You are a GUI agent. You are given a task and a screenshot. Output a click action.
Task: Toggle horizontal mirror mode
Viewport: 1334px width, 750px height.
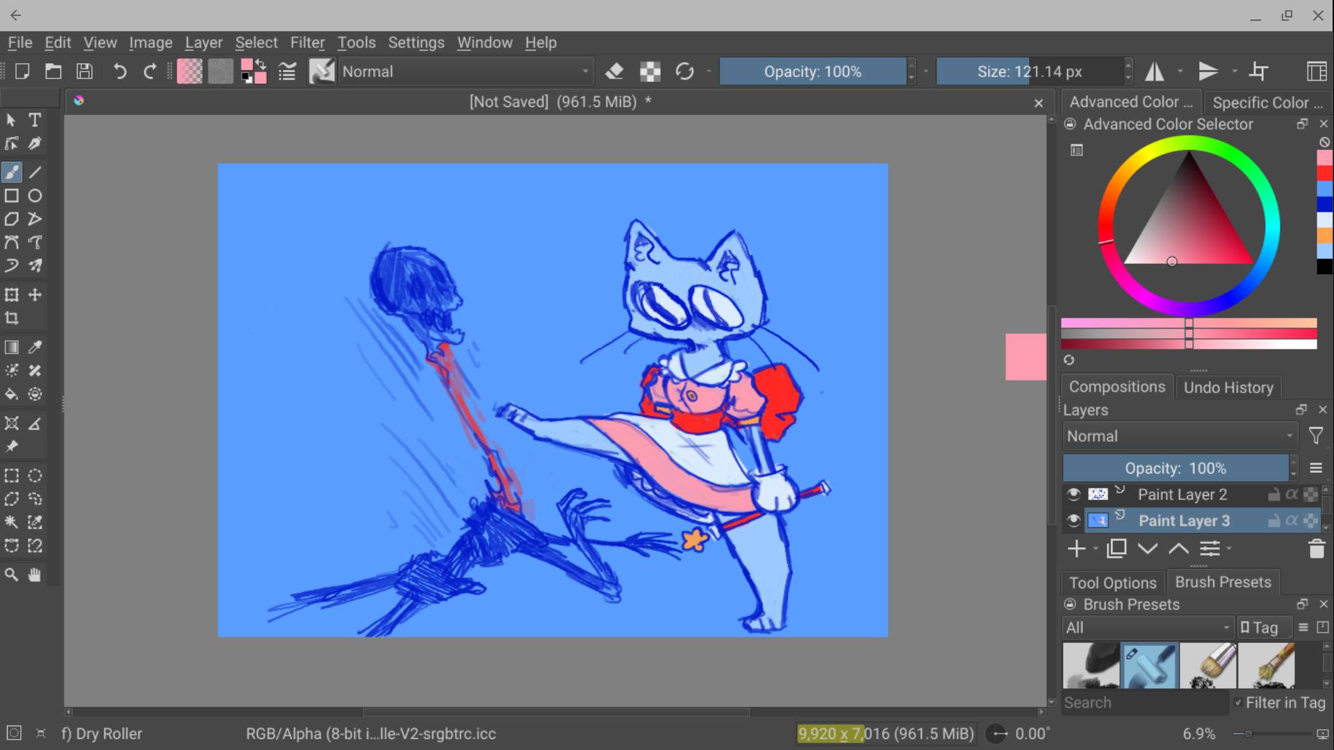[x=1154, y=72]
